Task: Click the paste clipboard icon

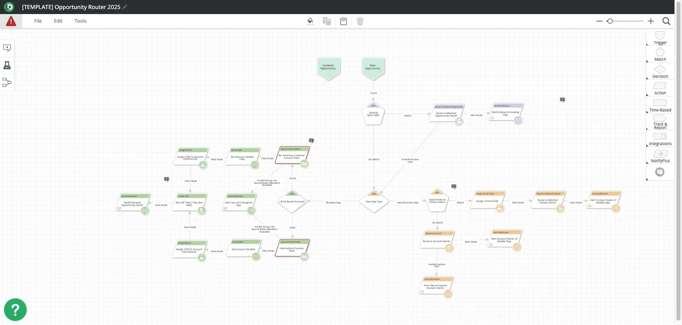Action: (x=344, y=21)
